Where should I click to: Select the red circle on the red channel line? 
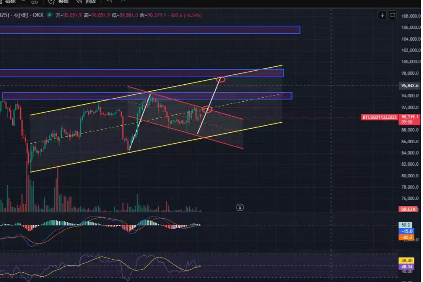(x=207, y=109)
